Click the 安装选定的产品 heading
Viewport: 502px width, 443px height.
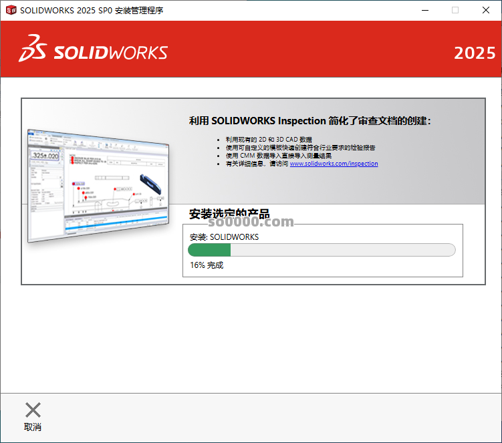(x=229, y=214)
